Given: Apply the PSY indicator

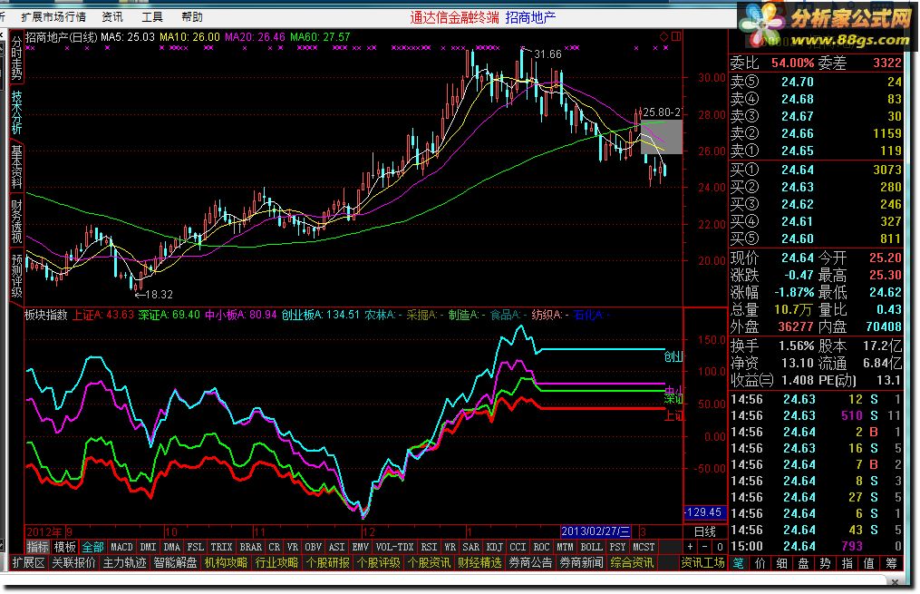Looking at the screenshot, I should click(617, 547).
